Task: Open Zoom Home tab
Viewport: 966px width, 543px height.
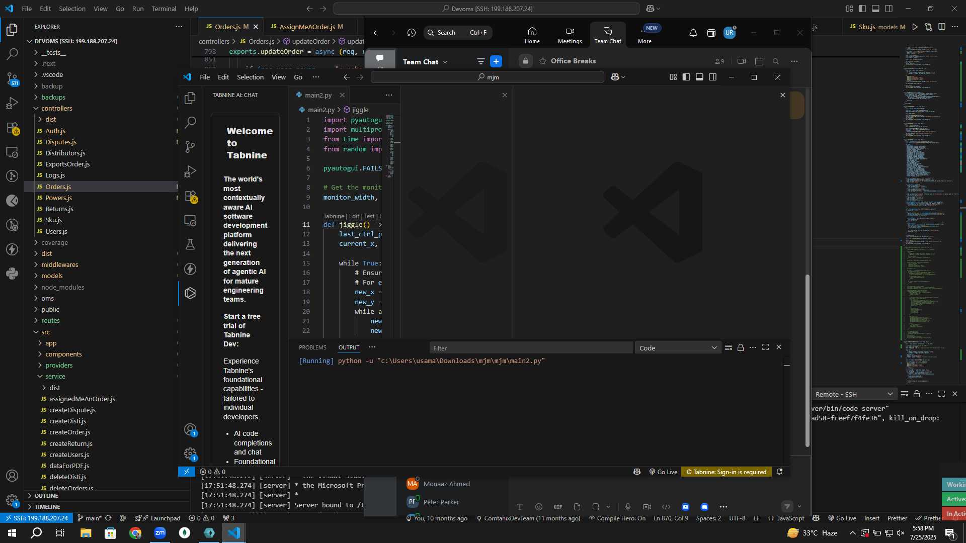Action: [532, 35]
